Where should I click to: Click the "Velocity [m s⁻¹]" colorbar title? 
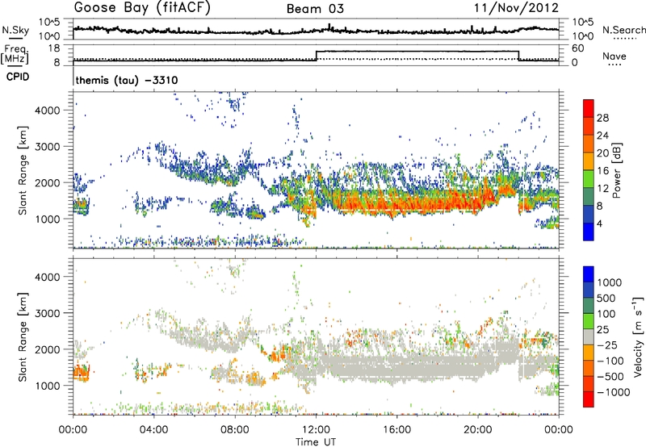(638, 336)
